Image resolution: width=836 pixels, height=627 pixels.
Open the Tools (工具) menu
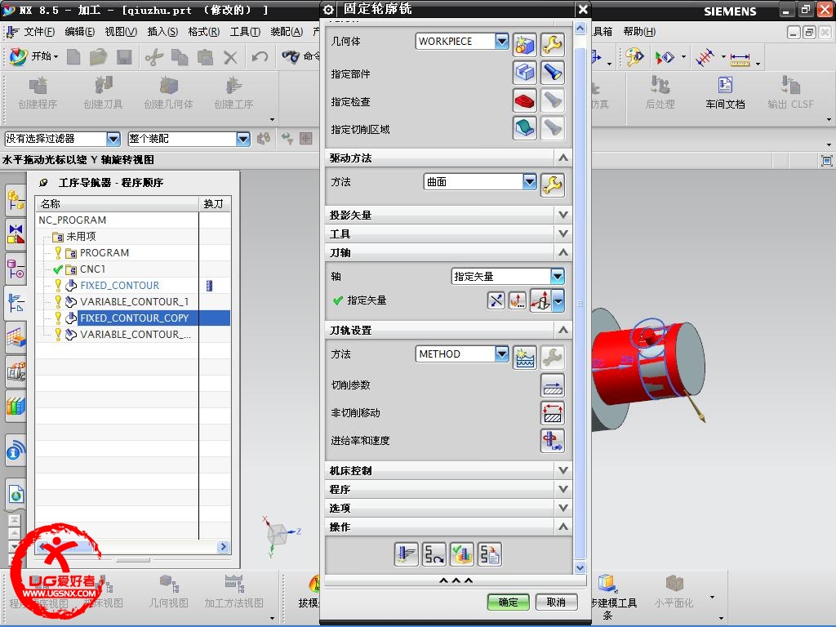point(245,32)
